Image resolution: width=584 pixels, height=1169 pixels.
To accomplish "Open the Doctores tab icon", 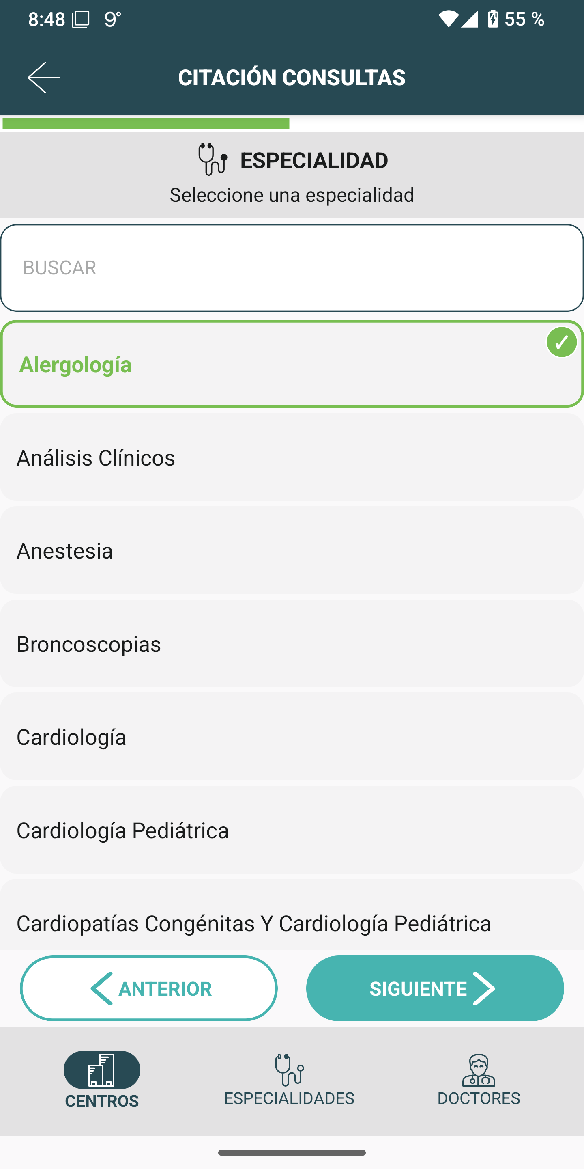I will 479,1070.
